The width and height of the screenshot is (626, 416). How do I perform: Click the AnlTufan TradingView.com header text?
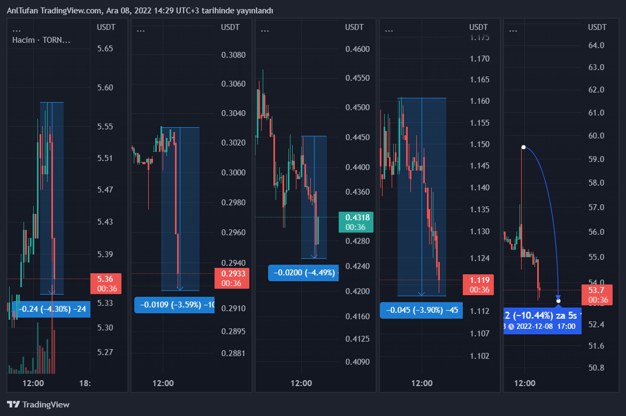pos(140,11)
